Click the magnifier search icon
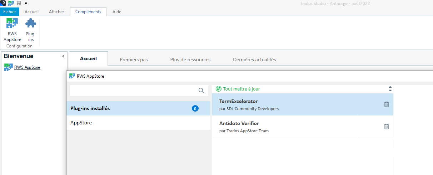Screen dimensions: 433x175 201,91
